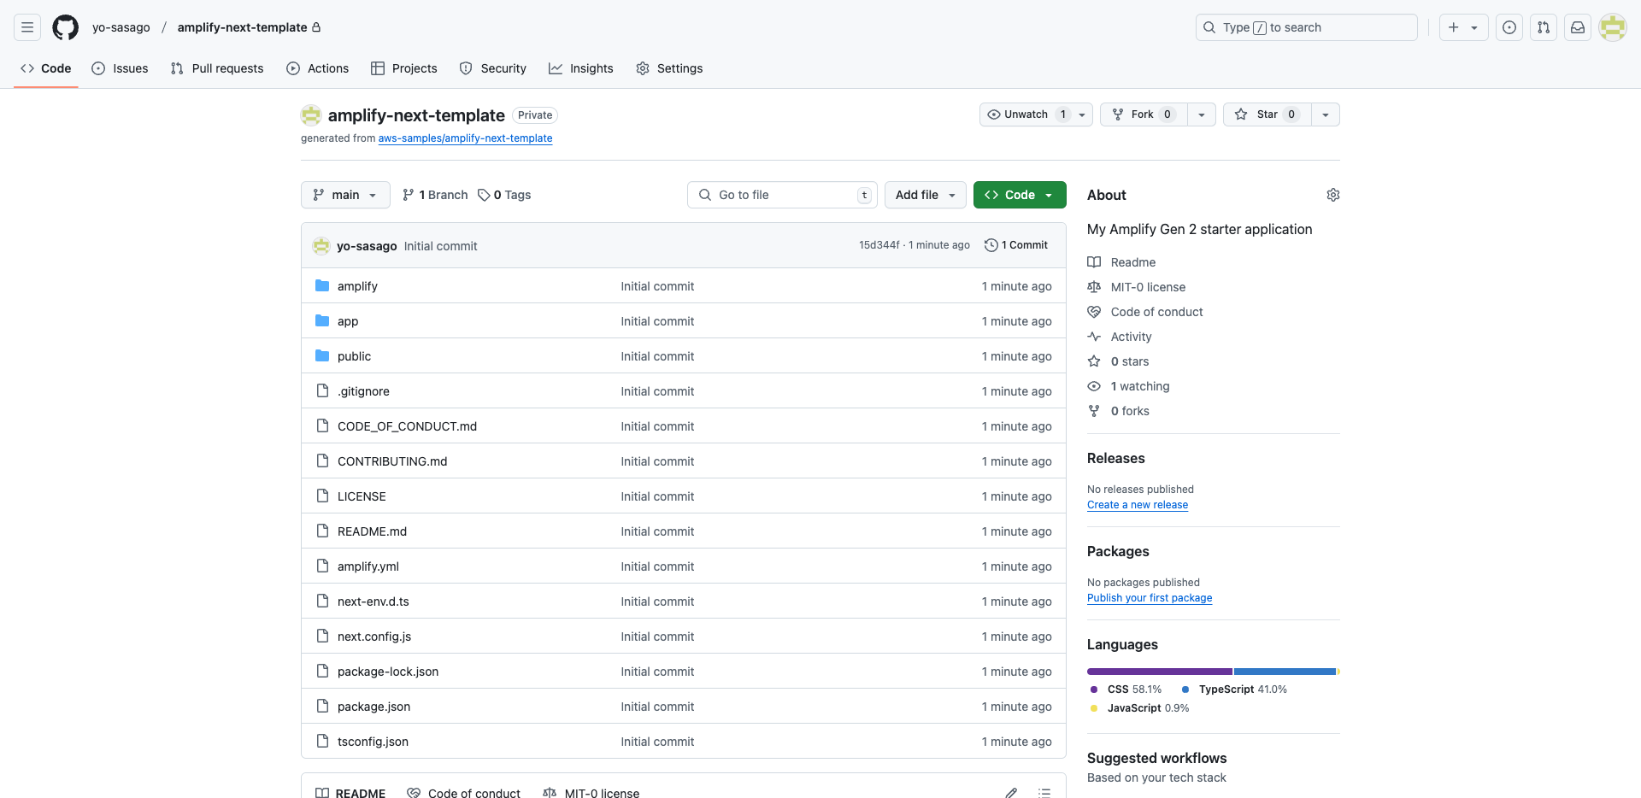This screenshot has height=798, width=1641.
Task: Click the blue TypeScript language bar segment
Action: coord(1285,672)
